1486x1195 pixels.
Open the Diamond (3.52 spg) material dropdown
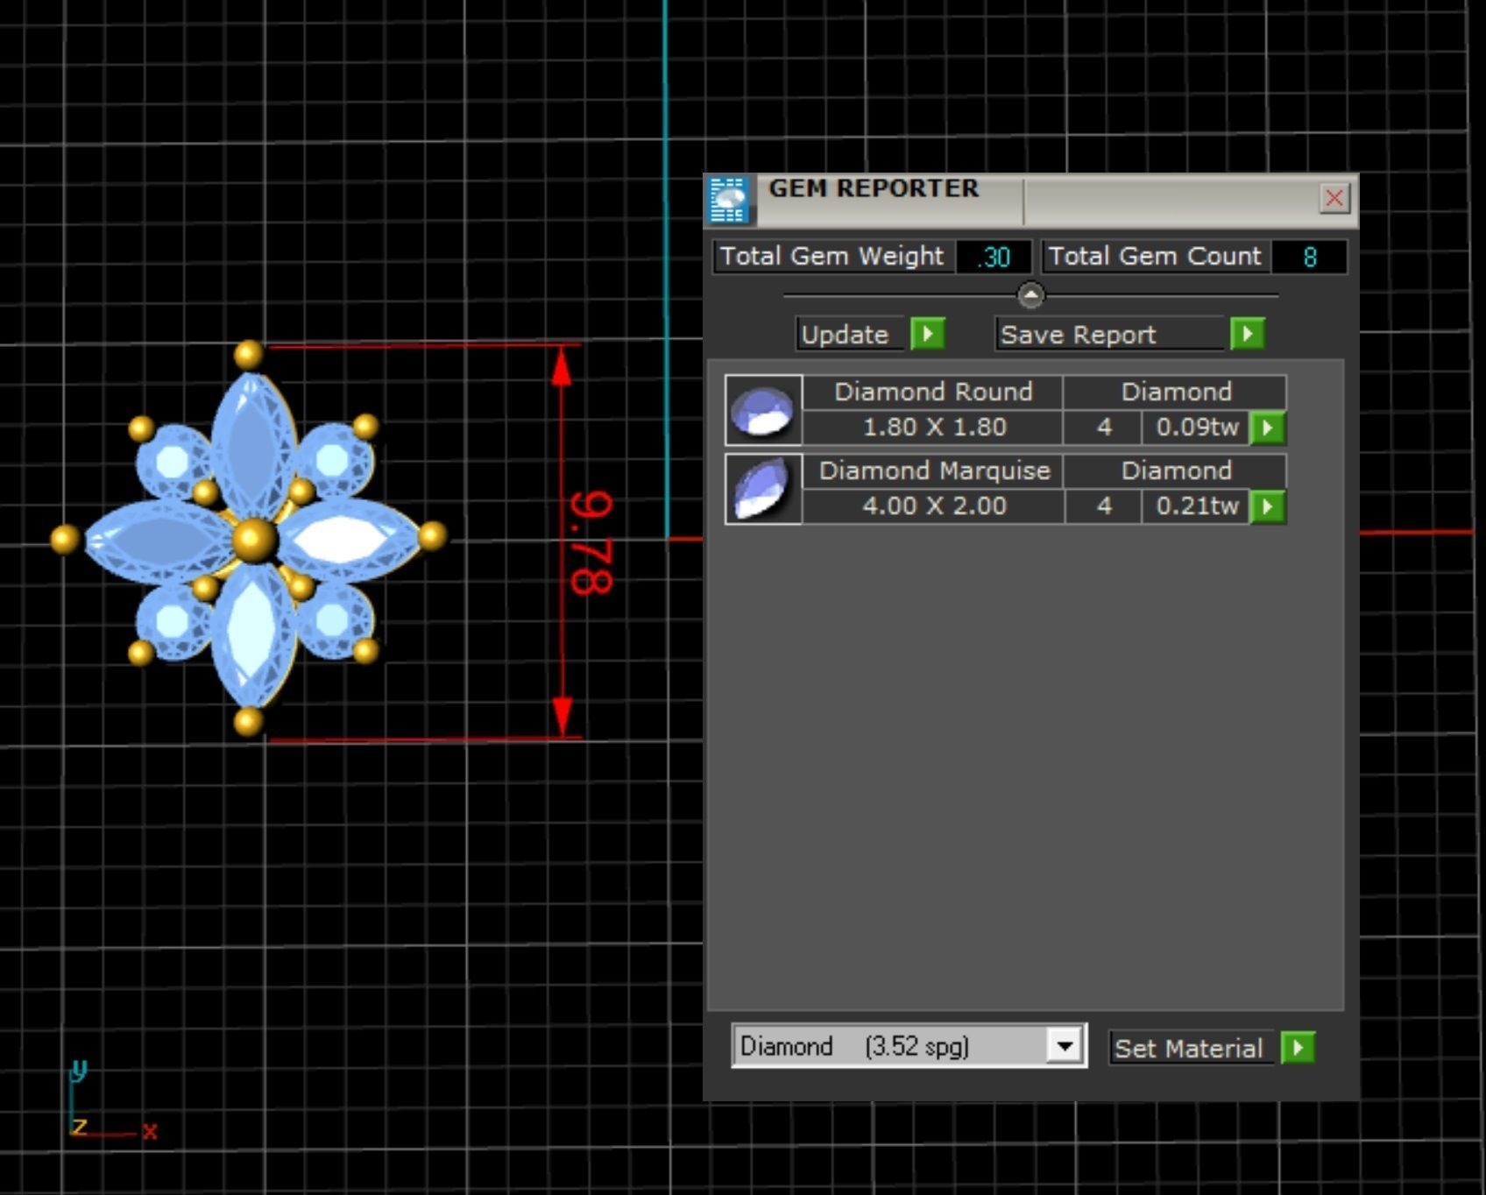tap(1065, 1045)
